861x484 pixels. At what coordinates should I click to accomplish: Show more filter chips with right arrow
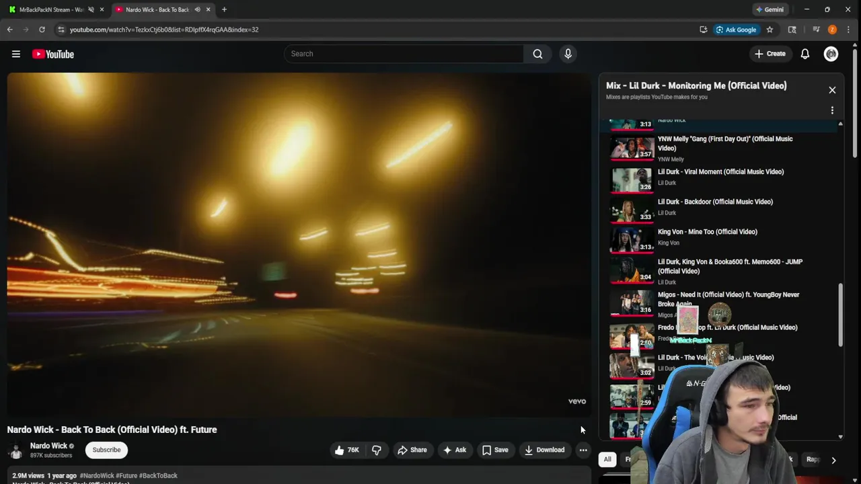833,460
